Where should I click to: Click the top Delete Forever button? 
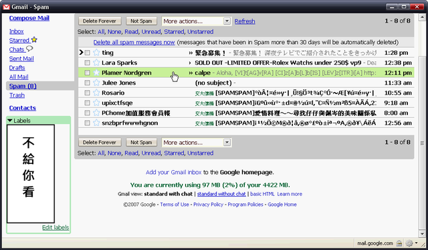100,21
